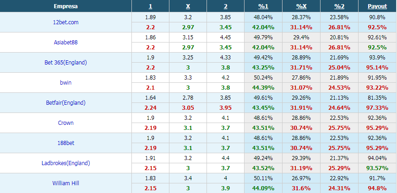Select the 50.11% value for William Hill
The image size is (397, 193).
[263, 178]
